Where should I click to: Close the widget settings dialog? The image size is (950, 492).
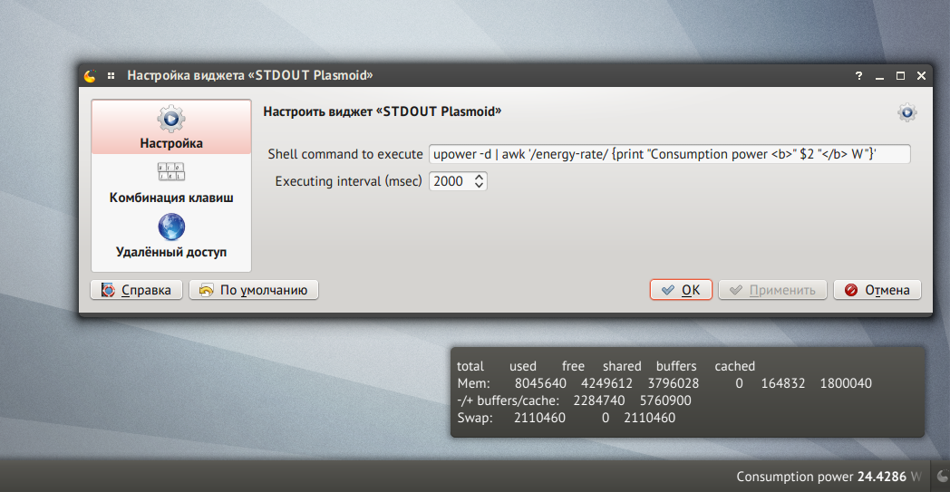921,76
